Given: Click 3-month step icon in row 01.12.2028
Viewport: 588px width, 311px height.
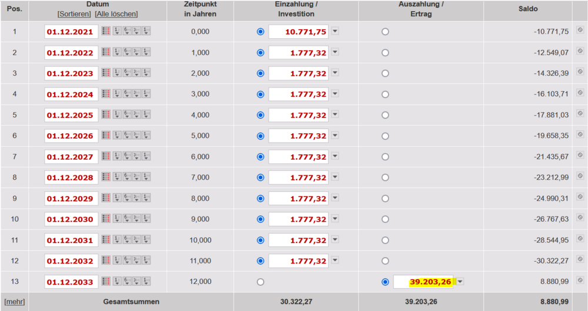Looking at the screenshot, I should 136,177.
